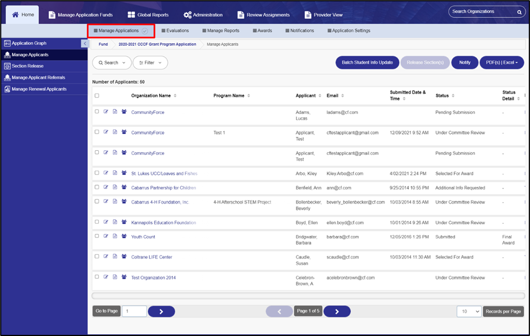Screen dimensions: 530x336
Task: Open the Manage Reports menu
Action: [221, 31]
